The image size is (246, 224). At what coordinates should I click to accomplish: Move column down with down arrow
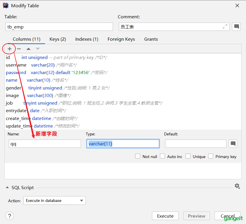[x=38, y=49]
